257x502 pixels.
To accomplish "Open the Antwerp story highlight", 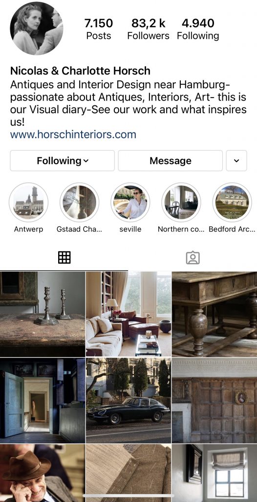I will (x=28, y=202).
